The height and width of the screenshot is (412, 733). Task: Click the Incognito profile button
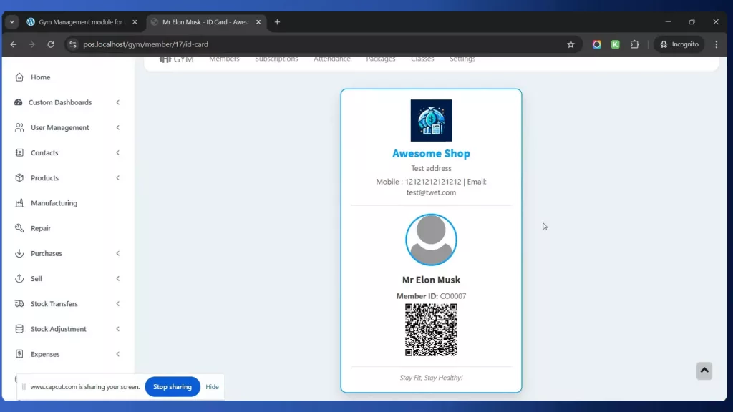point(679,44)
